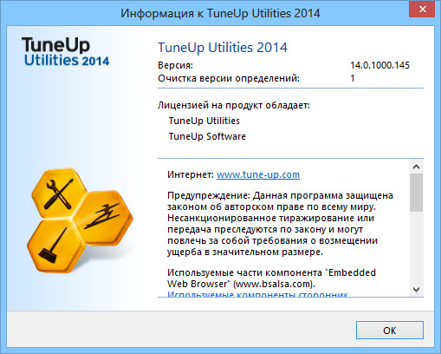Image resolution: width=441 pixels, height=354 pixels.
Task: Click the licensee 'TuneUp Software' line
Action: click(x=207, y=136)
